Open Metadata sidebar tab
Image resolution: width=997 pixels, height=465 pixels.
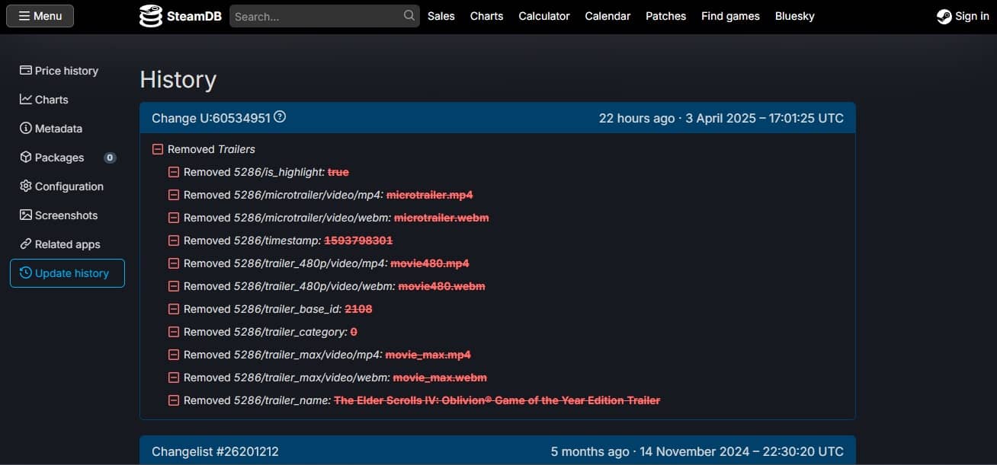pyautogui.click(x=67, y=129)
